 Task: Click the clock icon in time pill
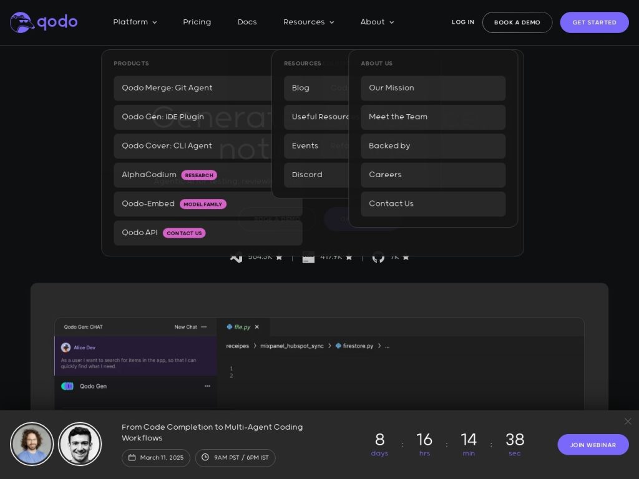coord(205,457)
